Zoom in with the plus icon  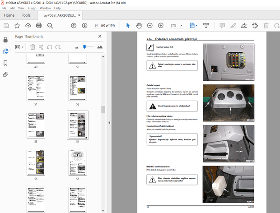pos(161,26)
